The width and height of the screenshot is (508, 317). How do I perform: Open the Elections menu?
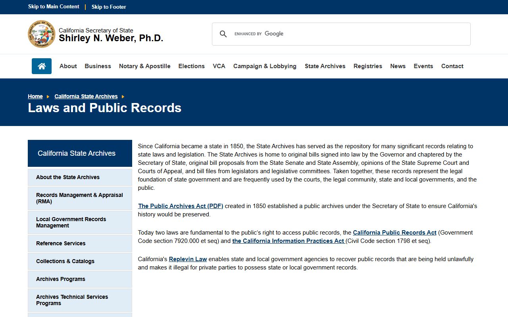(192, 66)
